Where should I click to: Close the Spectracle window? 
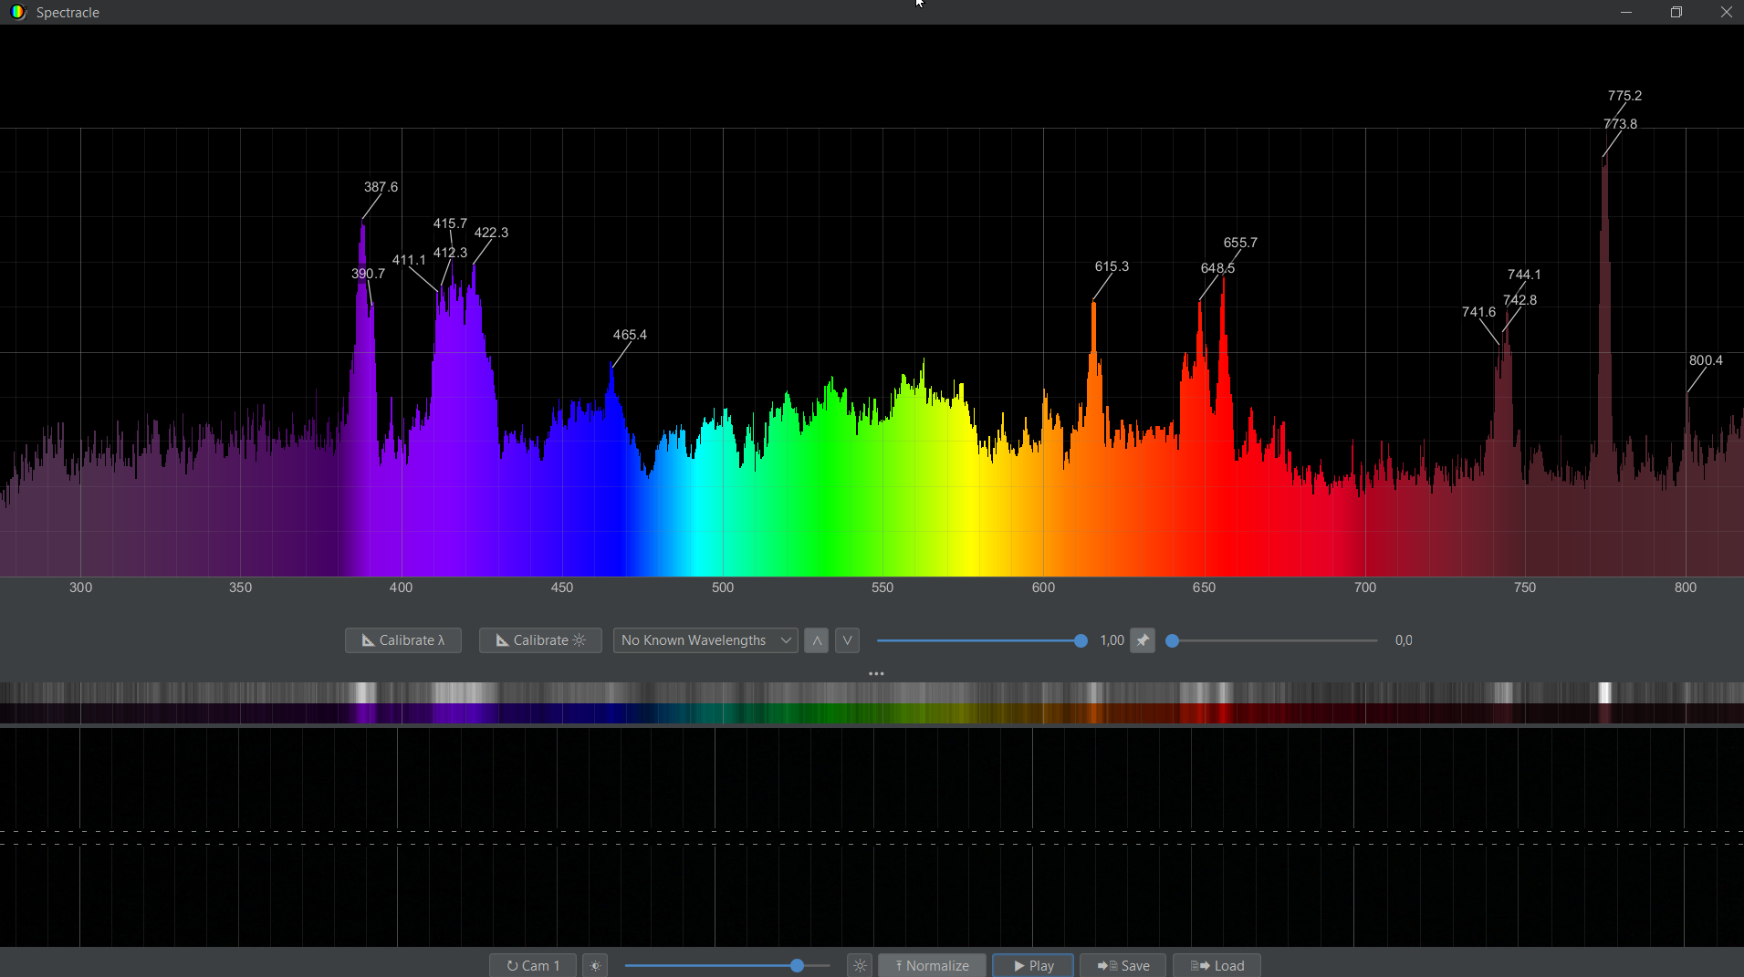tap(1726, 12)
